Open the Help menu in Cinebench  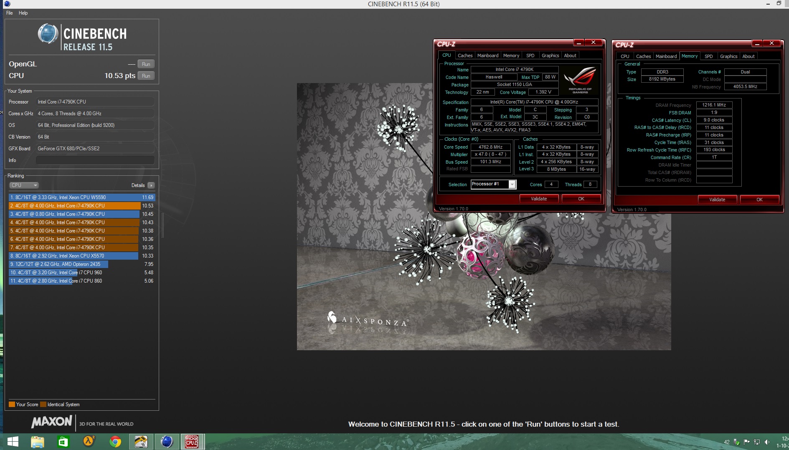coord(23,13)
